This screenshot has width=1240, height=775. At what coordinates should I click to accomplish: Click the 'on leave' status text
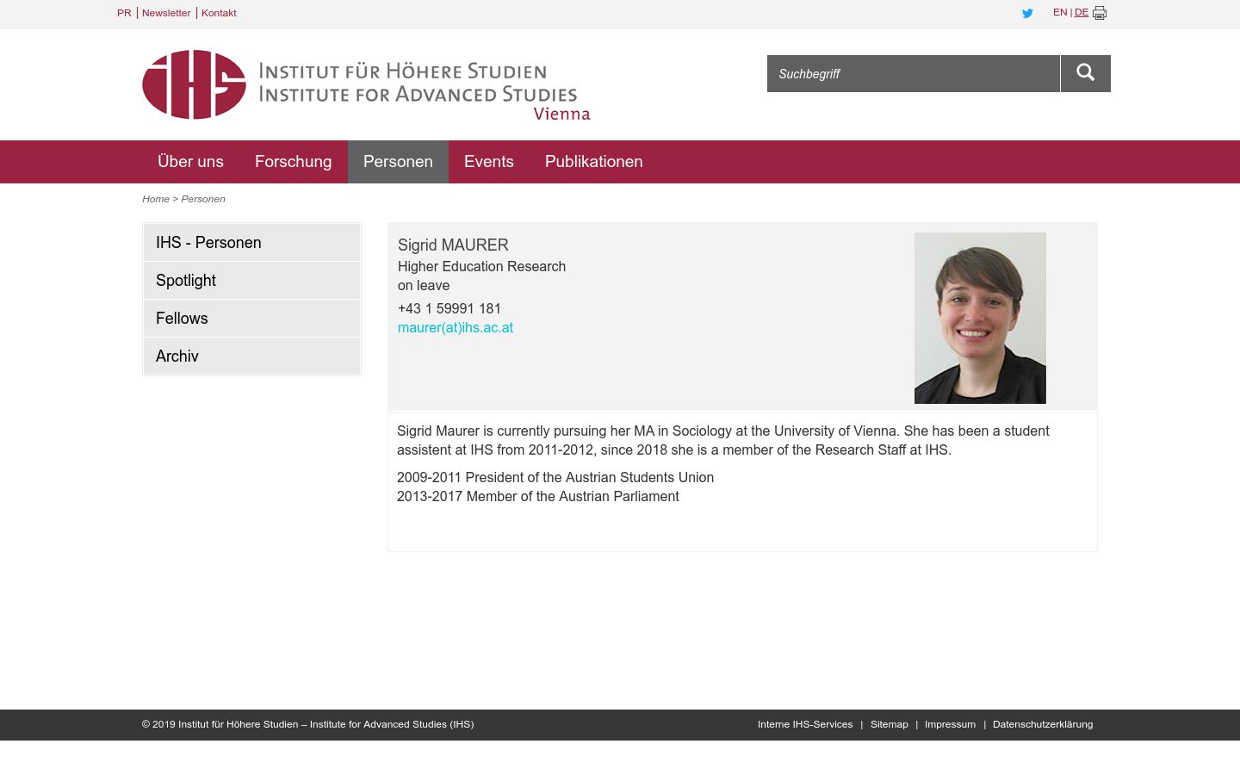(x=424, y=286)
